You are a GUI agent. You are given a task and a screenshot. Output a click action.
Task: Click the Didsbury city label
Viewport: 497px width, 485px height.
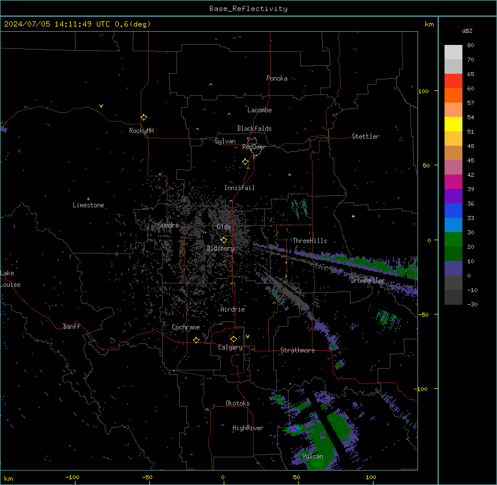[221, 248]
